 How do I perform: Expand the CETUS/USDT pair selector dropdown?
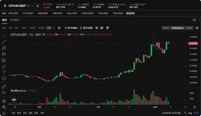coord(32,6)
